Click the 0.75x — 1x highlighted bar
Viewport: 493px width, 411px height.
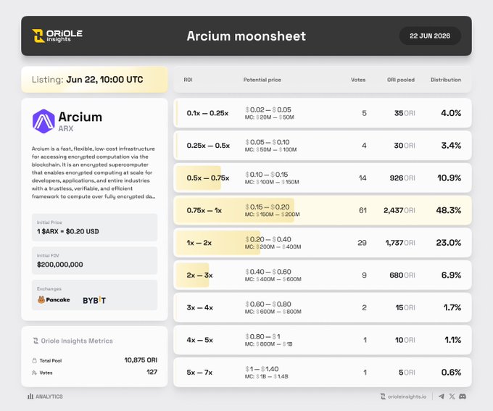pos(235,210)
